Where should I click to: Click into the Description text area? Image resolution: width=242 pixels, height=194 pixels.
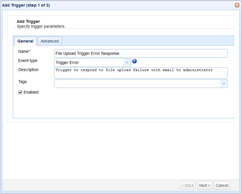(141, 73)
